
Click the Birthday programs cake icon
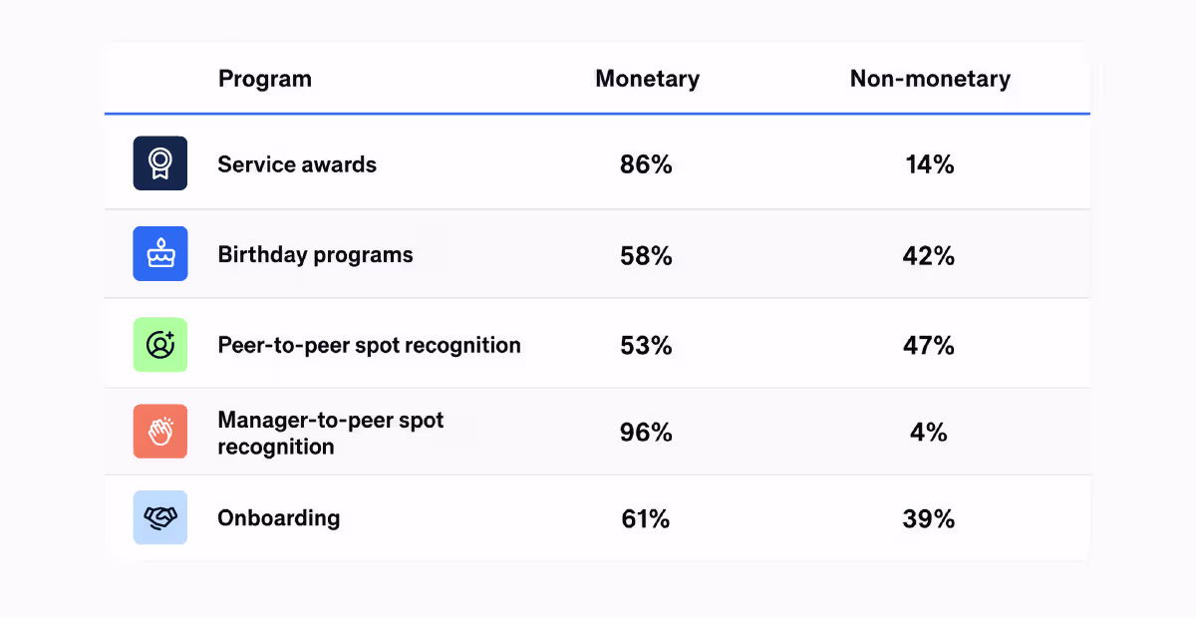pos(160,253)
